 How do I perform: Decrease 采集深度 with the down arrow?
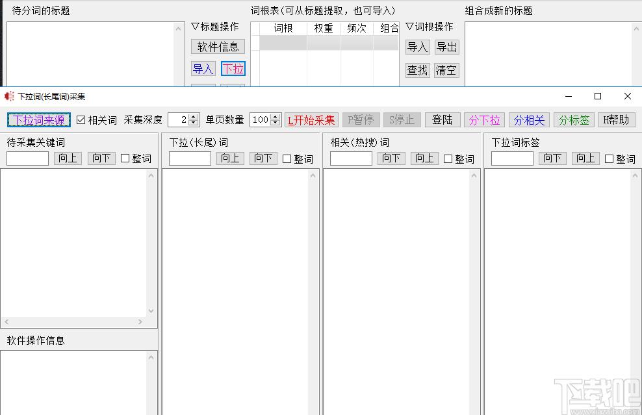pyautogui.click(x=194, y=123)
